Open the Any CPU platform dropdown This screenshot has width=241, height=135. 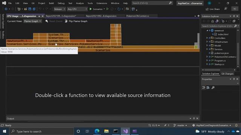tap(77, 9)
